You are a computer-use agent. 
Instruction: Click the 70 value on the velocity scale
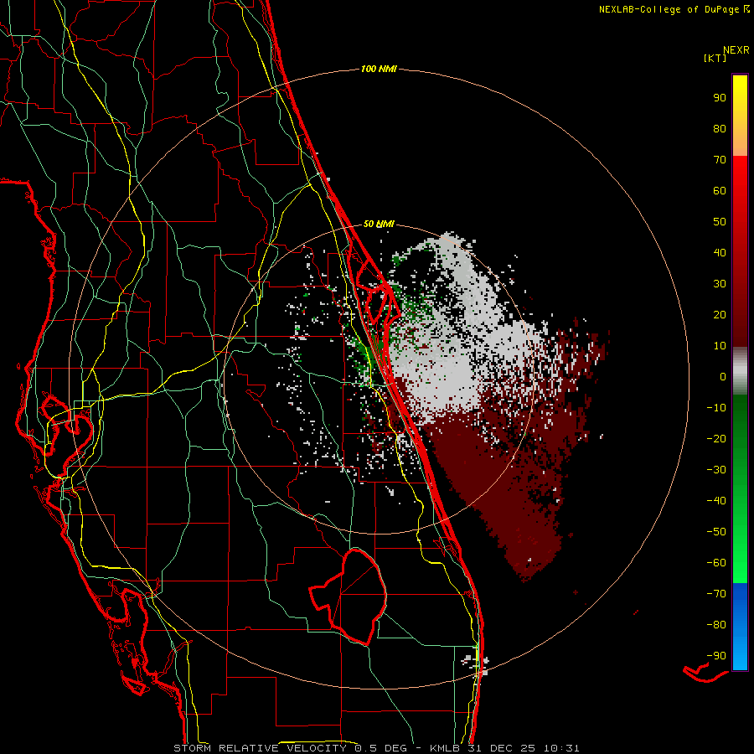point(720,160)
